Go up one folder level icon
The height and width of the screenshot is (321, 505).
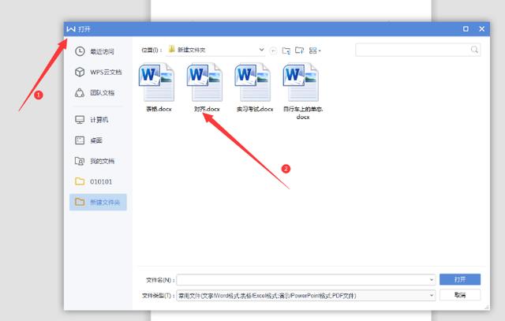coord(286,50)
